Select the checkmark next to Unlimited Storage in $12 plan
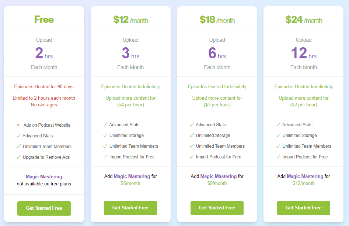349x226 pixels. coord(104,136)
